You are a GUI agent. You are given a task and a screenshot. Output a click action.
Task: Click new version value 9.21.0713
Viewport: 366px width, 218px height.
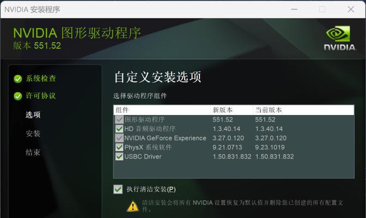(x=227, y=148)
